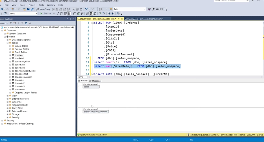This screenshot has width=264, height=142.
Task: Click the Properties wrench icon
Action: 153,9
